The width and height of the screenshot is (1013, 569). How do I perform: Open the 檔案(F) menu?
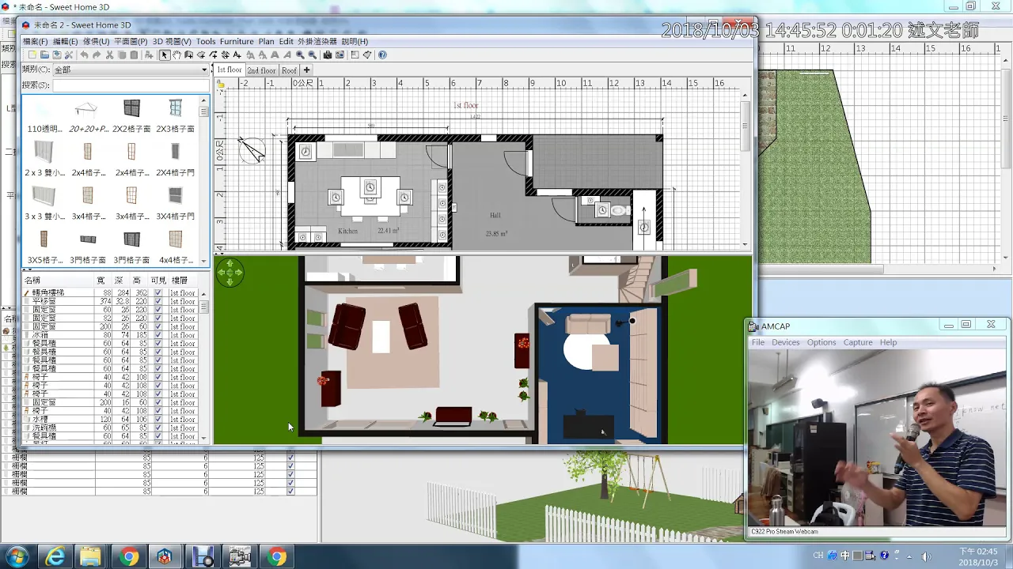[35, 41]
